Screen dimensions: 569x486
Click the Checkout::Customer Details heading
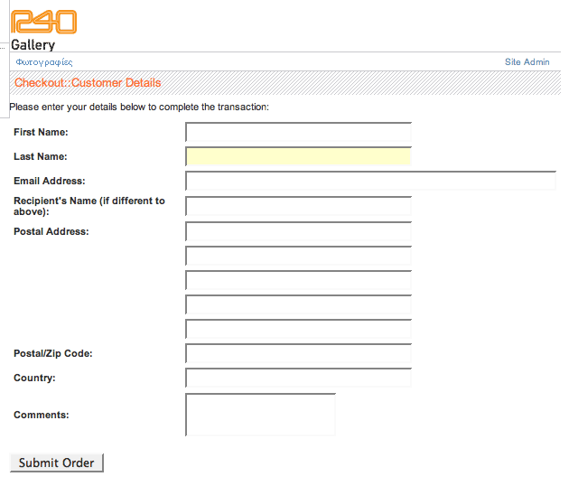coord(88,83)
